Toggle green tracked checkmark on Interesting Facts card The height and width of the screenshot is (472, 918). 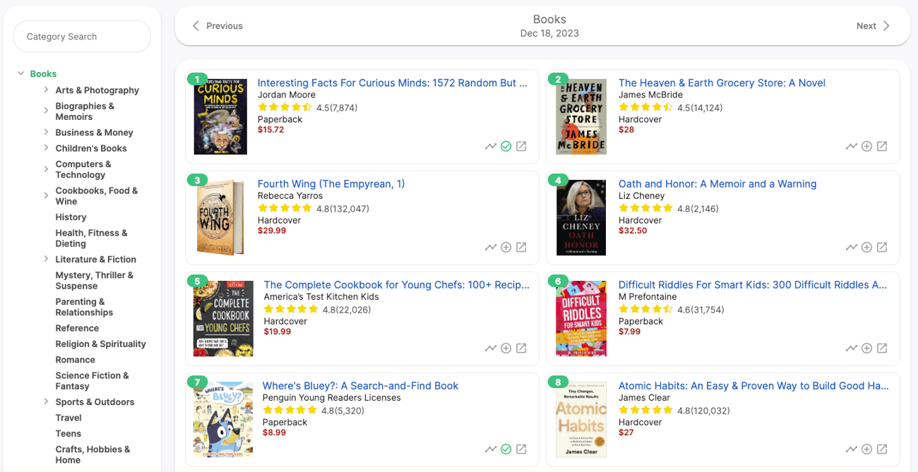[x=506, y=145]
